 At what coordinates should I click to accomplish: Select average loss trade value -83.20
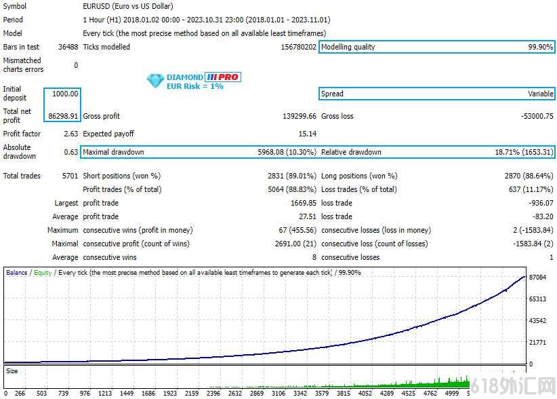pyautogui.click(x=543, y=216)
